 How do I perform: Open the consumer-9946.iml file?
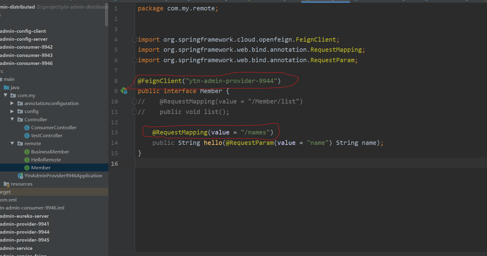click(x=32, y=208)
